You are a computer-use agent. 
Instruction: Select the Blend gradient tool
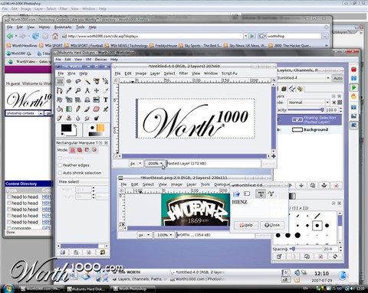coord(69,109)
